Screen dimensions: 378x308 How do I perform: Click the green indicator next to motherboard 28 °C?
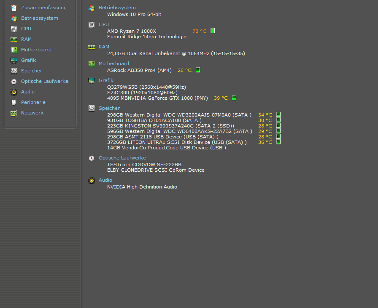pyautogui.click(x=198, y=70)
